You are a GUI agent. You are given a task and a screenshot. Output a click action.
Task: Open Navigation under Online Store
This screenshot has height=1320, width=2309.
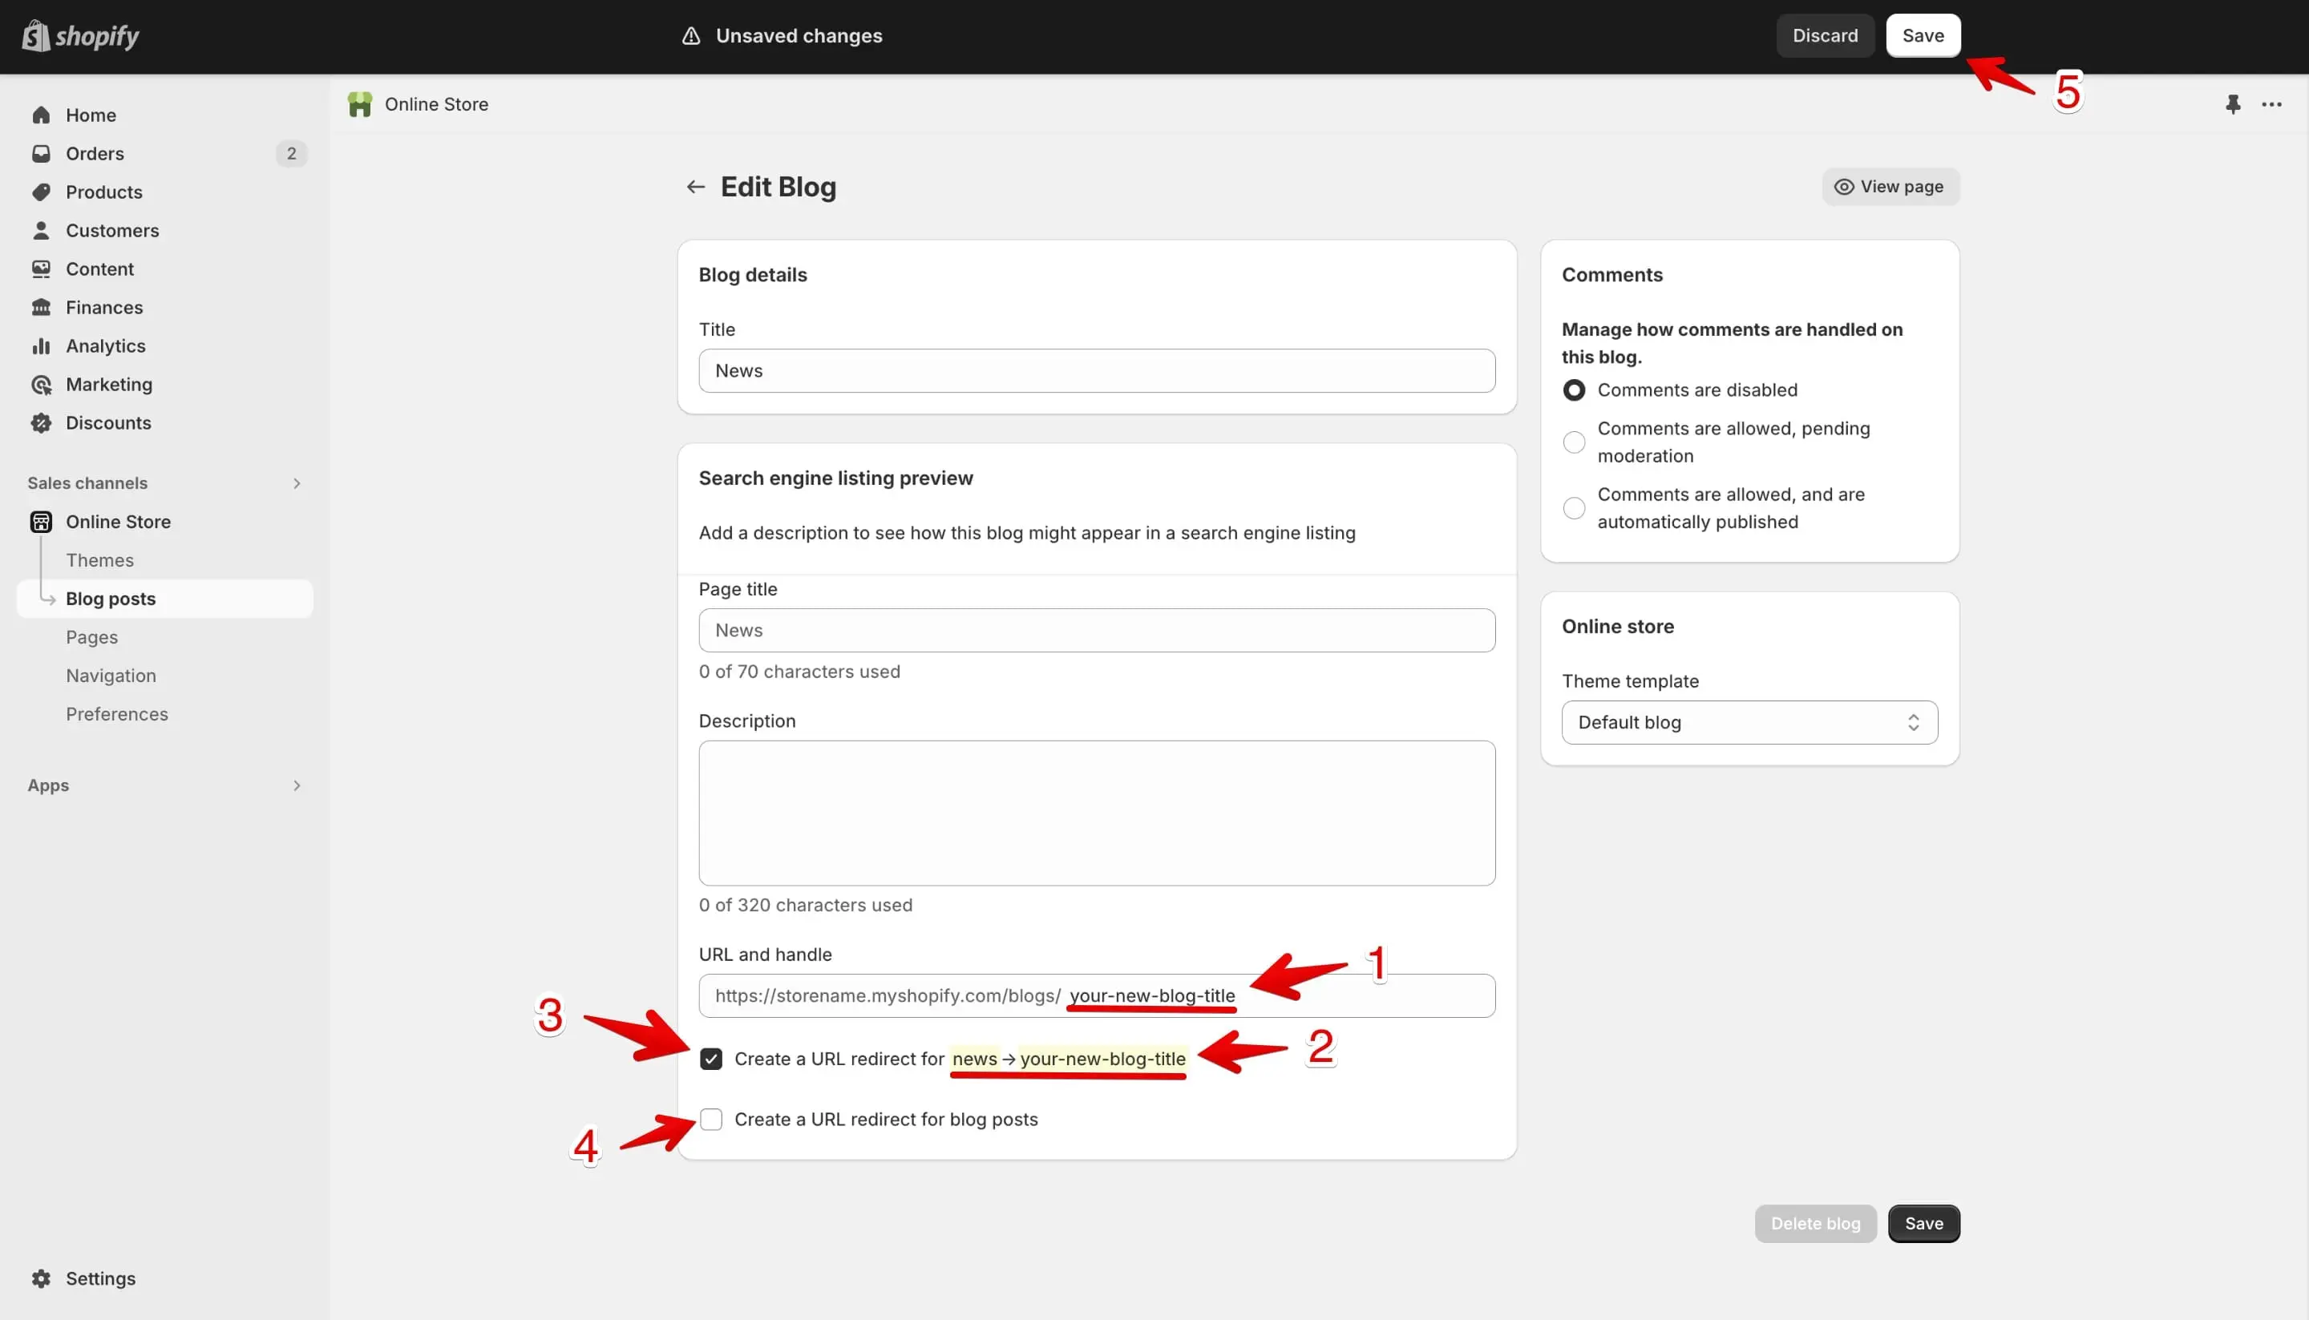click(111, 676)
